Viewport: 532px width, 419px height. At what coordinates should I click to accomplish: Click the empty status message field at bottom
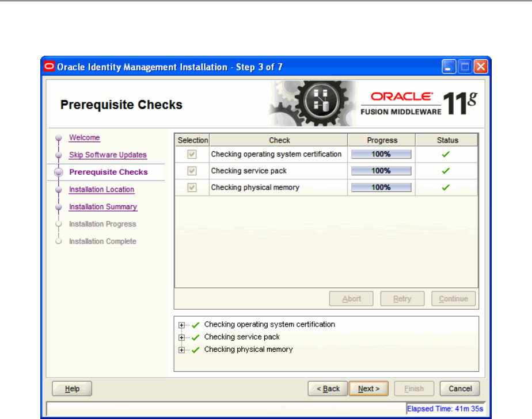pos(226,409)
